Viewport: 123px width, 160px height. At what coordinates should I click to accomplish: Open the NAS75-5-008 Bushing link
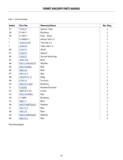(26, 84)
